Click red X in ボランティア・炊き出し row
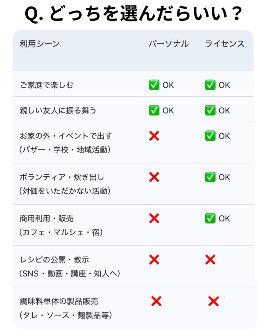The image size is (266, 333). click(154, 177)
